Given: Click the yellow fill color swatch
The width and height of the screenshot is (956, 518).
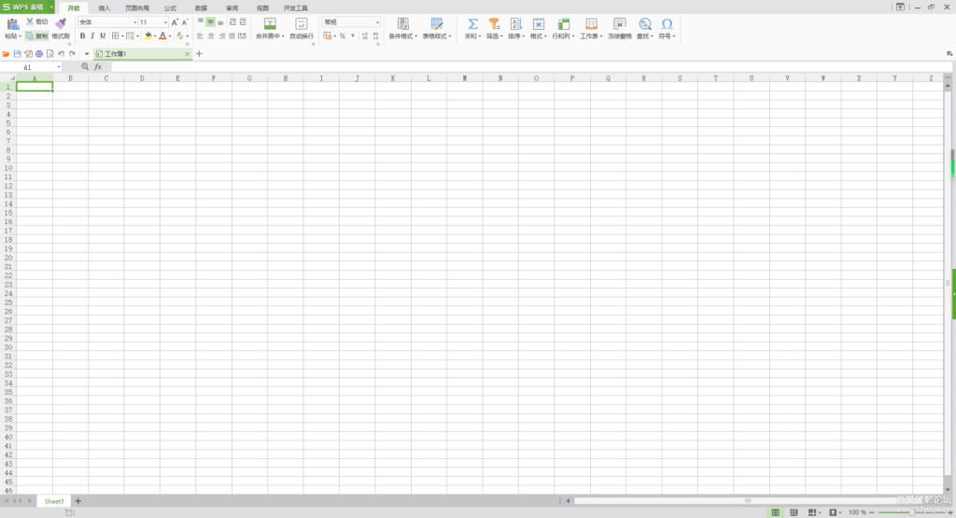Looking at the screenshot, I should [148, 36].
